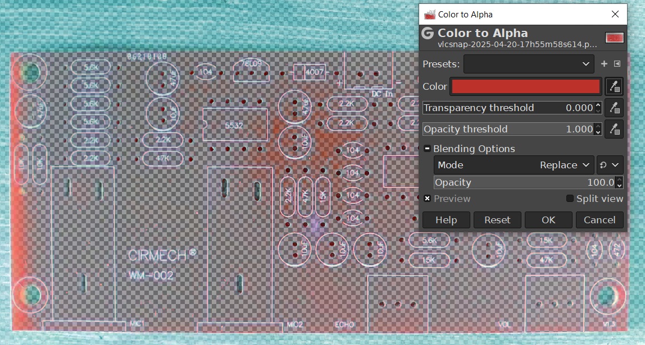Confirm with the OK button
645x345 pixels.
[548, 220]
